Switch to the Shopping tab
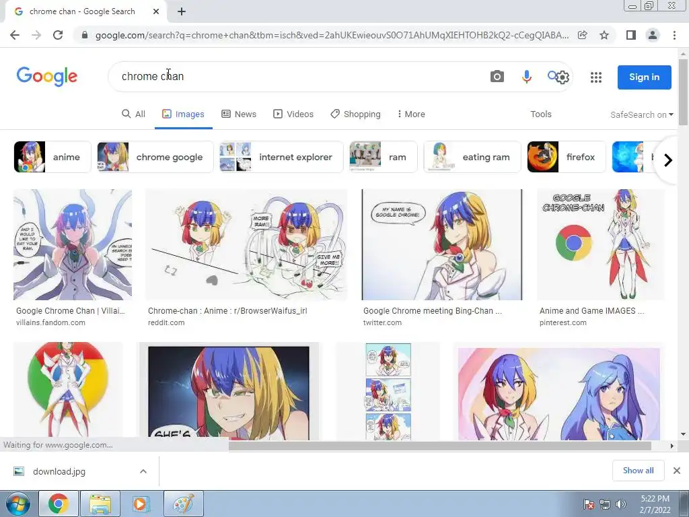 pyautogui.click(x=355, y=114)
